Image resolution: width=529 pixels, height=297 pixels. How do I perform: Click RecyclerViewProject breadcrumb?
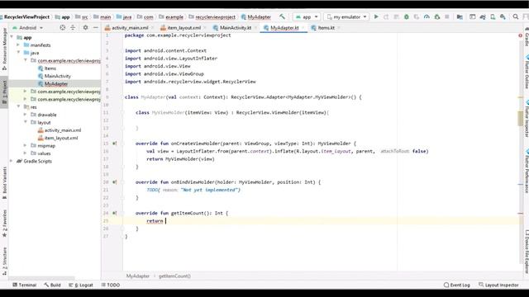tap(26, 16)
